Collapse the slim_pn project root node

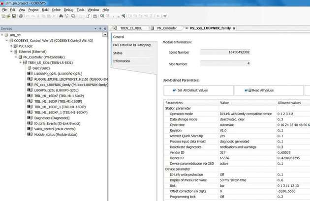point(2,35)
